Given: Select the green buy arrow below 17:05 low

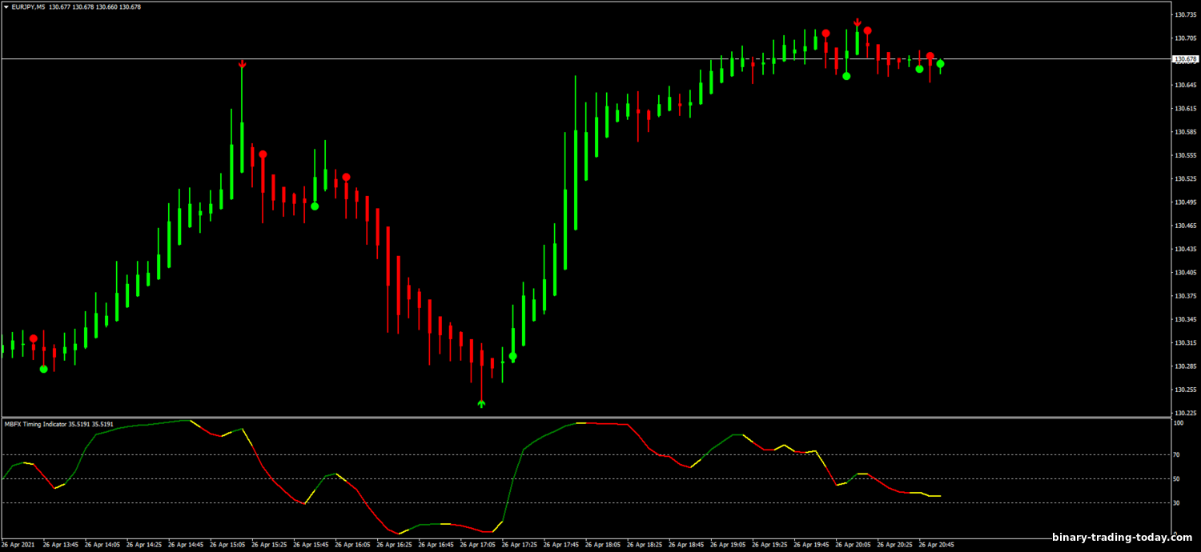Looking at the screenshot, I should 481,403.
